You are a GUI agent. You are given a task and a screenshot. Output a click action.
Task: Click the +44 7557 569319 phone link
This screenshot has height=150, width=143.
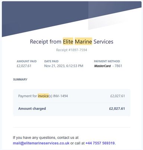point(100,143)
